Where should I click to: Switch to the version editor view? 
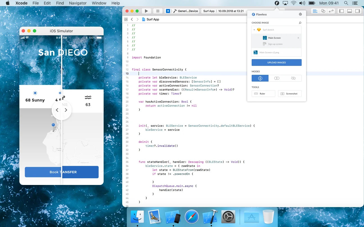pyautogui.click(x=331, y=11)
